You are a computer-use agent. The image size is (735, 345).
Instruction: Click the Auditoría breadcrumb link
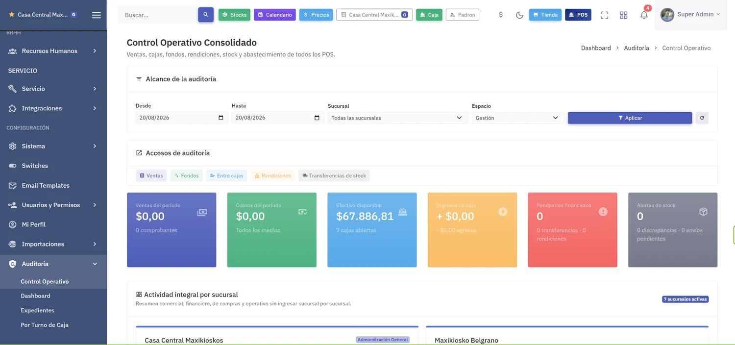pos(637,48)
